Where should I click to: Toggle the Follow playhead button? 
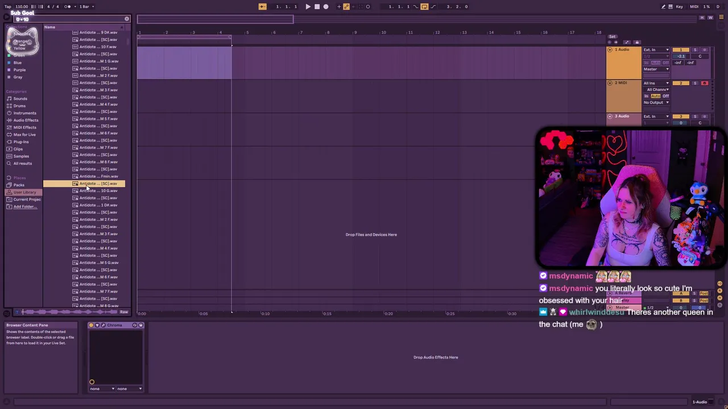[x=262, y=7]
